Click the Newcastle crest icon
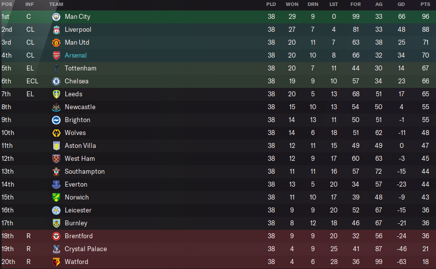The width and height of the screenshot is (436, 269). point(56,107)
